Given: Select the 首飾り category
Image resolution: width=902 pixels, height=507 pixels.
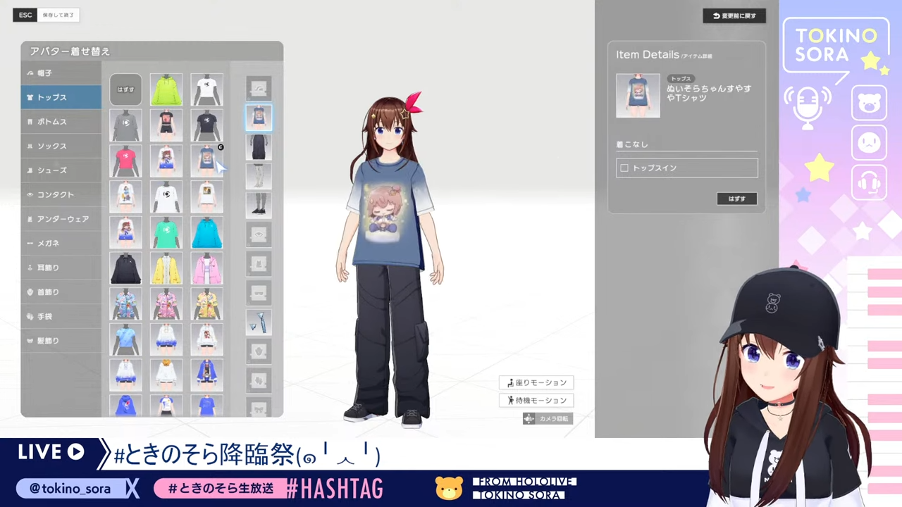Looking at the screenshot, I should pyautogui.click(x=61, y=292).
